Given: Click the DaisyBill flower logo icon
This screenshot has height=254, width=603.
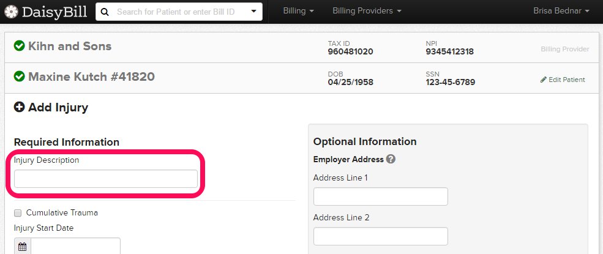Looking at the screenshot, I should point(11,12).
